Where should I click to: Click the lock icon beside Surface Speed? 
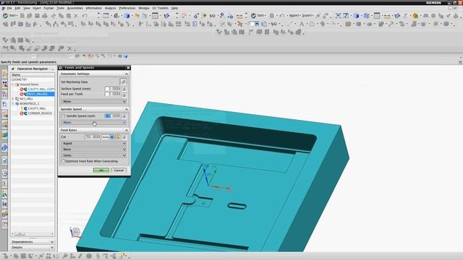(124, 89)
